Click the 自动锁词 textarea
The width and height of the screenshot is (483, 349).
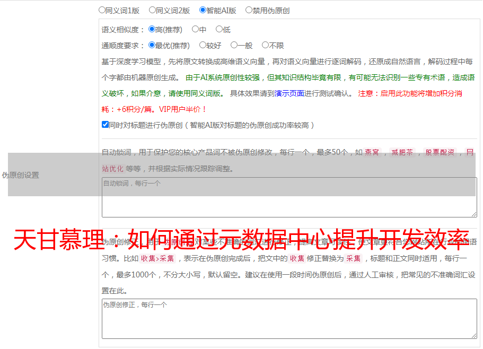pyautogui.click(x=289, y=197)
